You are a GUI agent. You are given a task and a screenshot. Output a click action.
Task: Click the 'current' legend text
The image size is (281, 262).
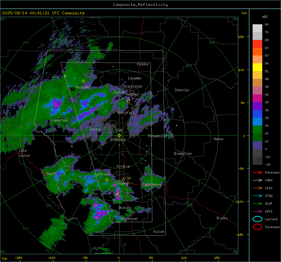point(271,219)
